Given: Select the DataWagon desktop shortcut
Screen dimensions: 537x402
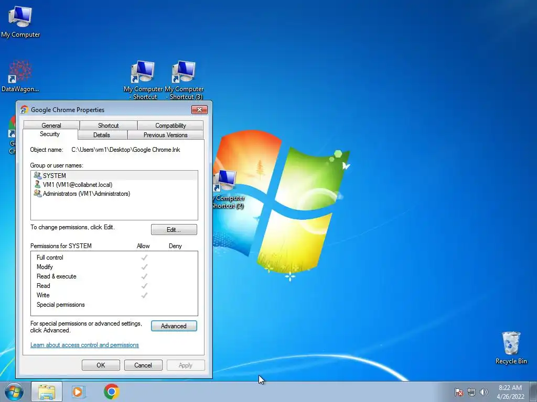Looking at the screenshot, I should [x=20, y=76].
